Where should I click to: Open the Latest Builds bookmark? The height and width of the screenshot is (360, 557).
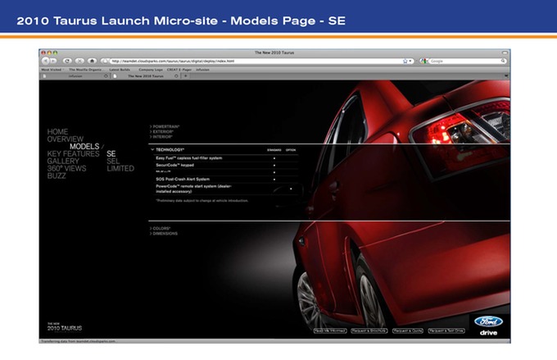[x=120, y=70]
